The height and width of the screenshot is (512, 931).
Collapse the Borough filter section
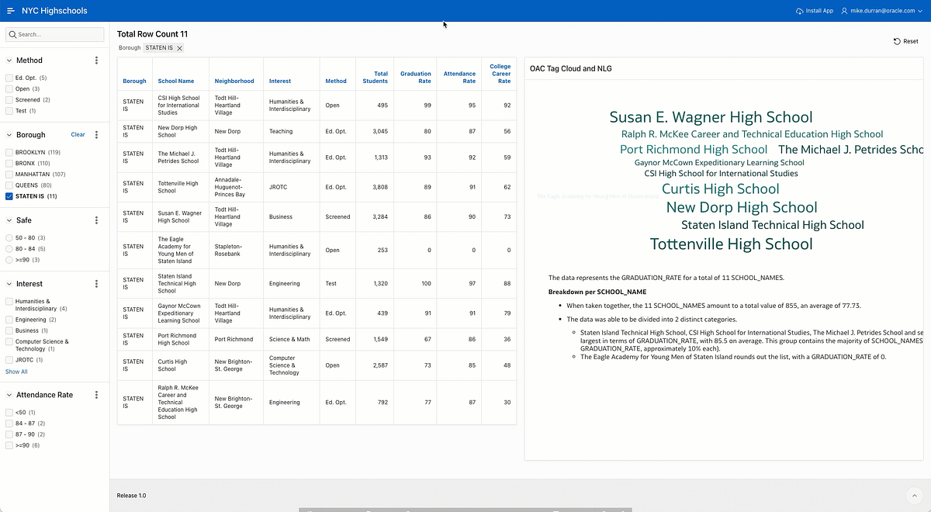(x=8, y=134)
